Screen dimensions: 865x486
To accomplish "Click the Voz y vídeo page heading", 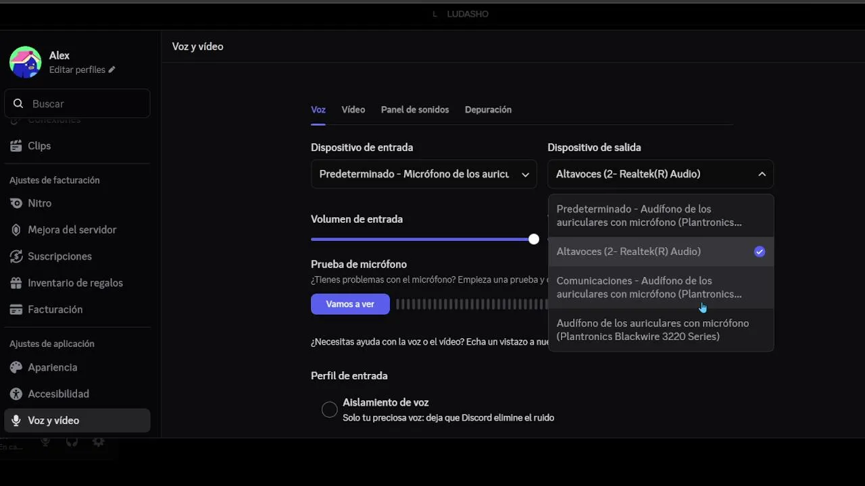I will pos(197,47).
